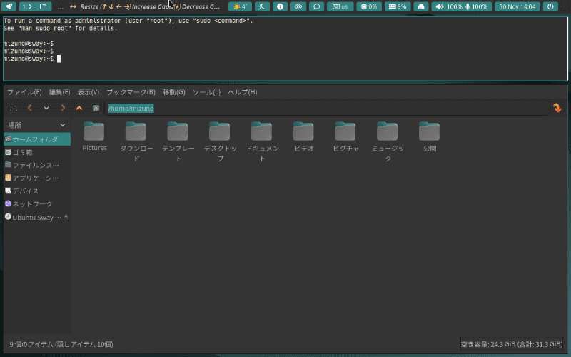Open the info icon in top bar

(280, 6)
